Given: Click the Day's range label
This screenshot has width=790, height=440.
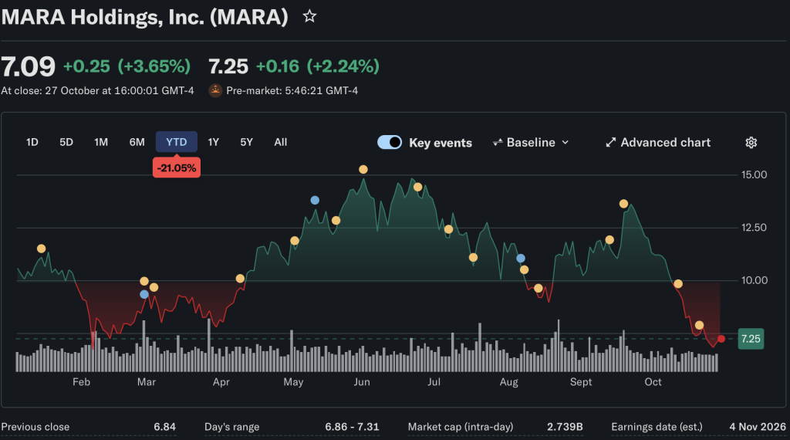Looking at the screenshot, I should pos(231,427).
